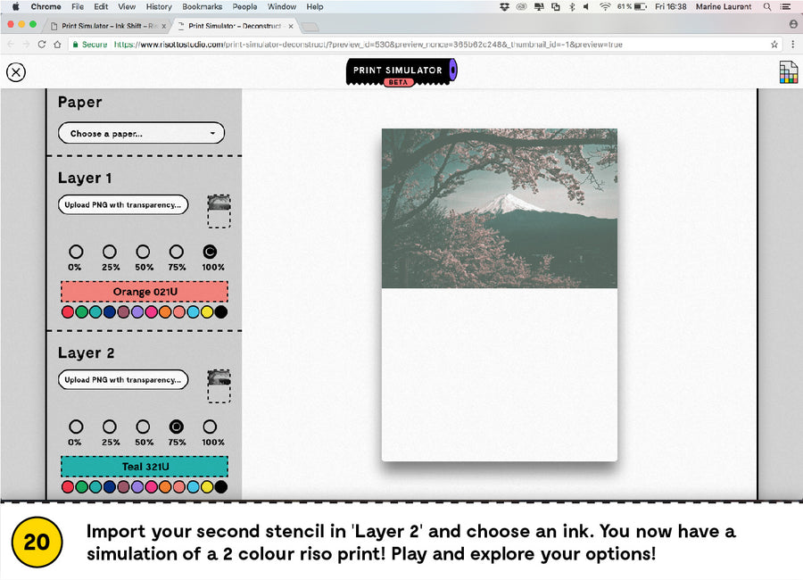The width and height of the screenshot is (803, 580).
Task: Open the Bookmarks menu in menu bar
Action: [x=202, y=6]
